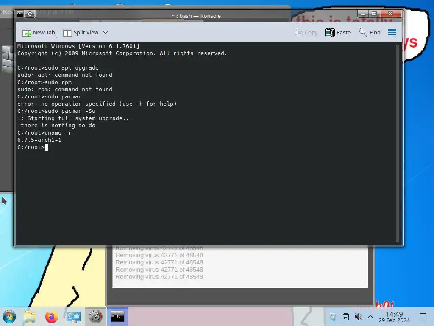Click the Copy toolbar button
The height and width of the screenshot is (326, 434).
point(306,32)
